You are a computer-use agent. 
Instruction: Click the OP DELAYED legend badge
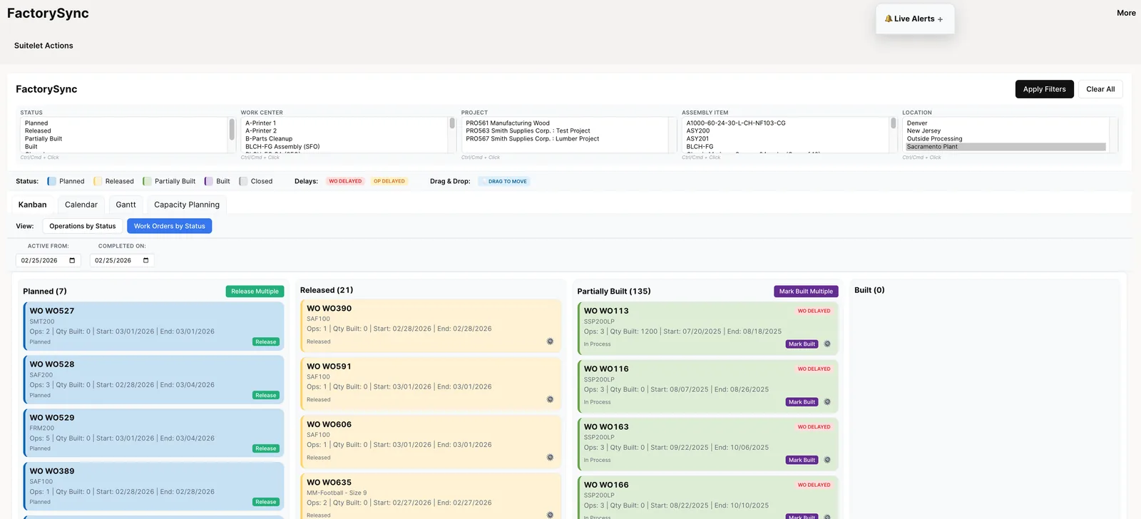coord(389,181)
